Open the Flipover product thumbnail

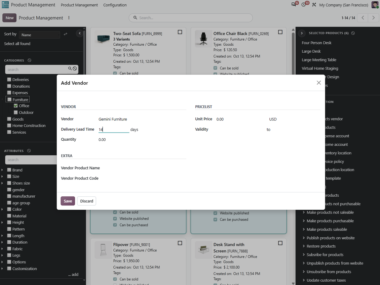104,250
